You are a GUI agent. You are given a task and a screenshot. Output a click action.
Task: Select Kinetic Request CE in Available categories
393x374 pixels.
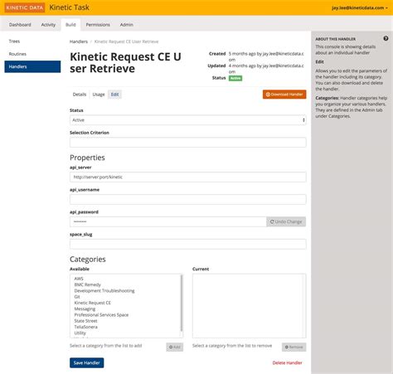pyautogui.click(x=93, y=303)
